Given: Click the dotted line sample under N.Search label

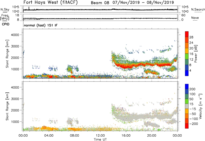Looking at the screenshot, I should 198,12.
